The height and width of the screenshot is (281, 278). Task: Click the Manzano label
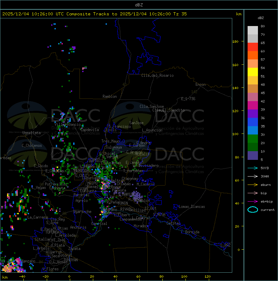(x=28, y=261)
